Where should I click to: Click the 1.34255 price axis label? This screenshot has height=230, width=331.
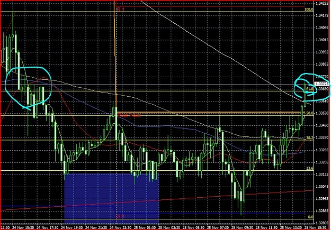[321, 3]
